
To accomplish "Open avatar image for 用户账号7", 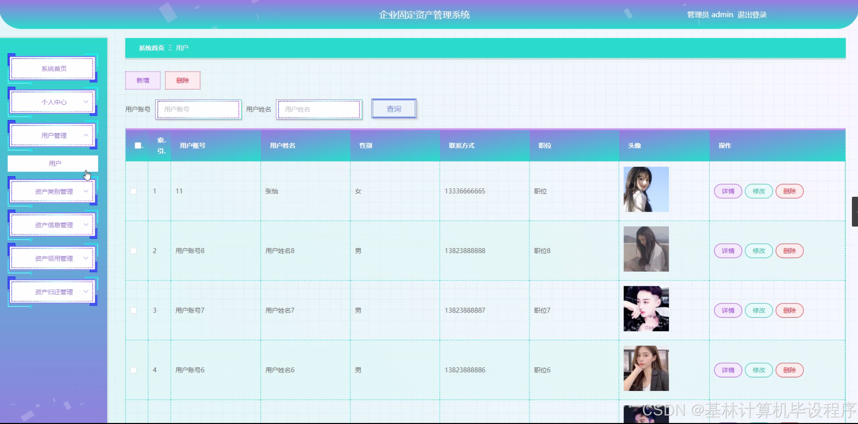I will pos(646,309).
